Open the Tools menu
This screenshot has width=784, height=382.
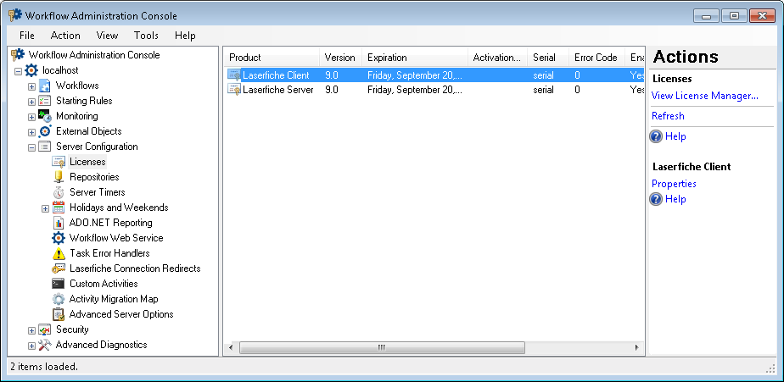(146, 36)
